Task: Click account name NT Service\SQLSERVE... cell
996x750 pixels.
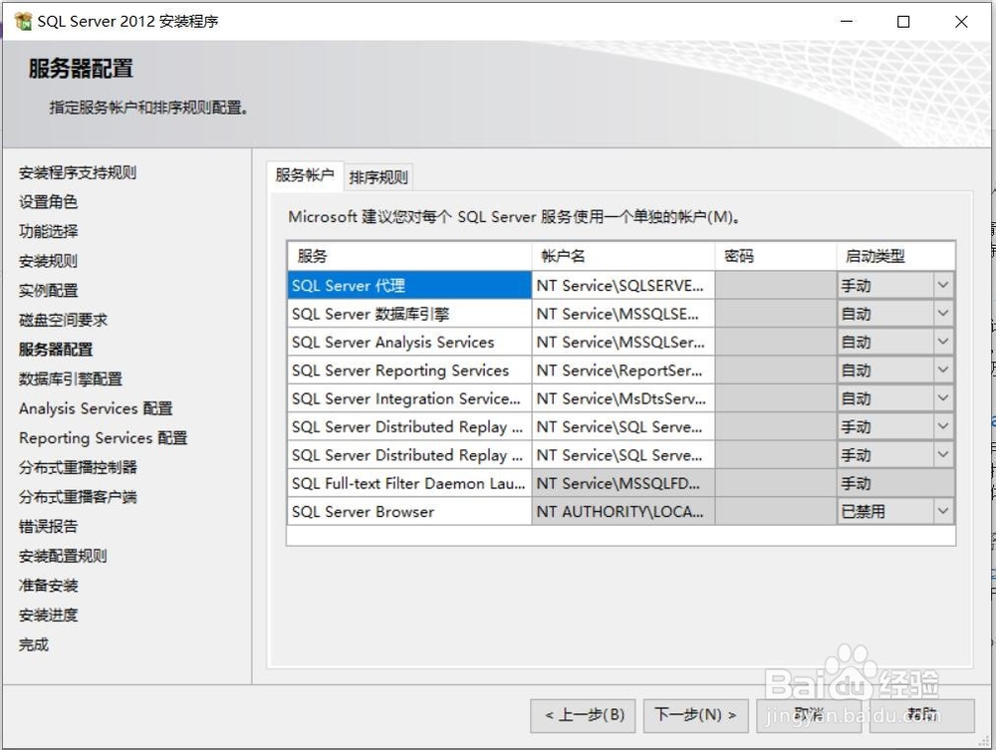Action: 623,285
